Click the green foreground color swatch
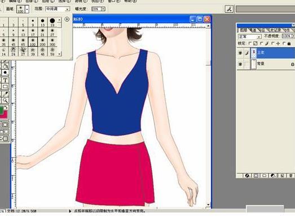This screenshot has height=217, width=295. (x=2, y=110)
